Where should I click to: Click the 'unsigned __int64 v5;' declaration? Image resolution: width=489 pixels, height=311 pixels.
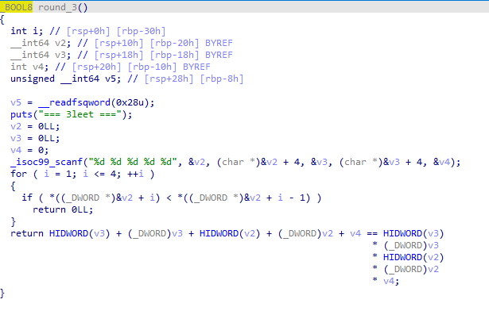pyautogui.click(x=65, y=79)
